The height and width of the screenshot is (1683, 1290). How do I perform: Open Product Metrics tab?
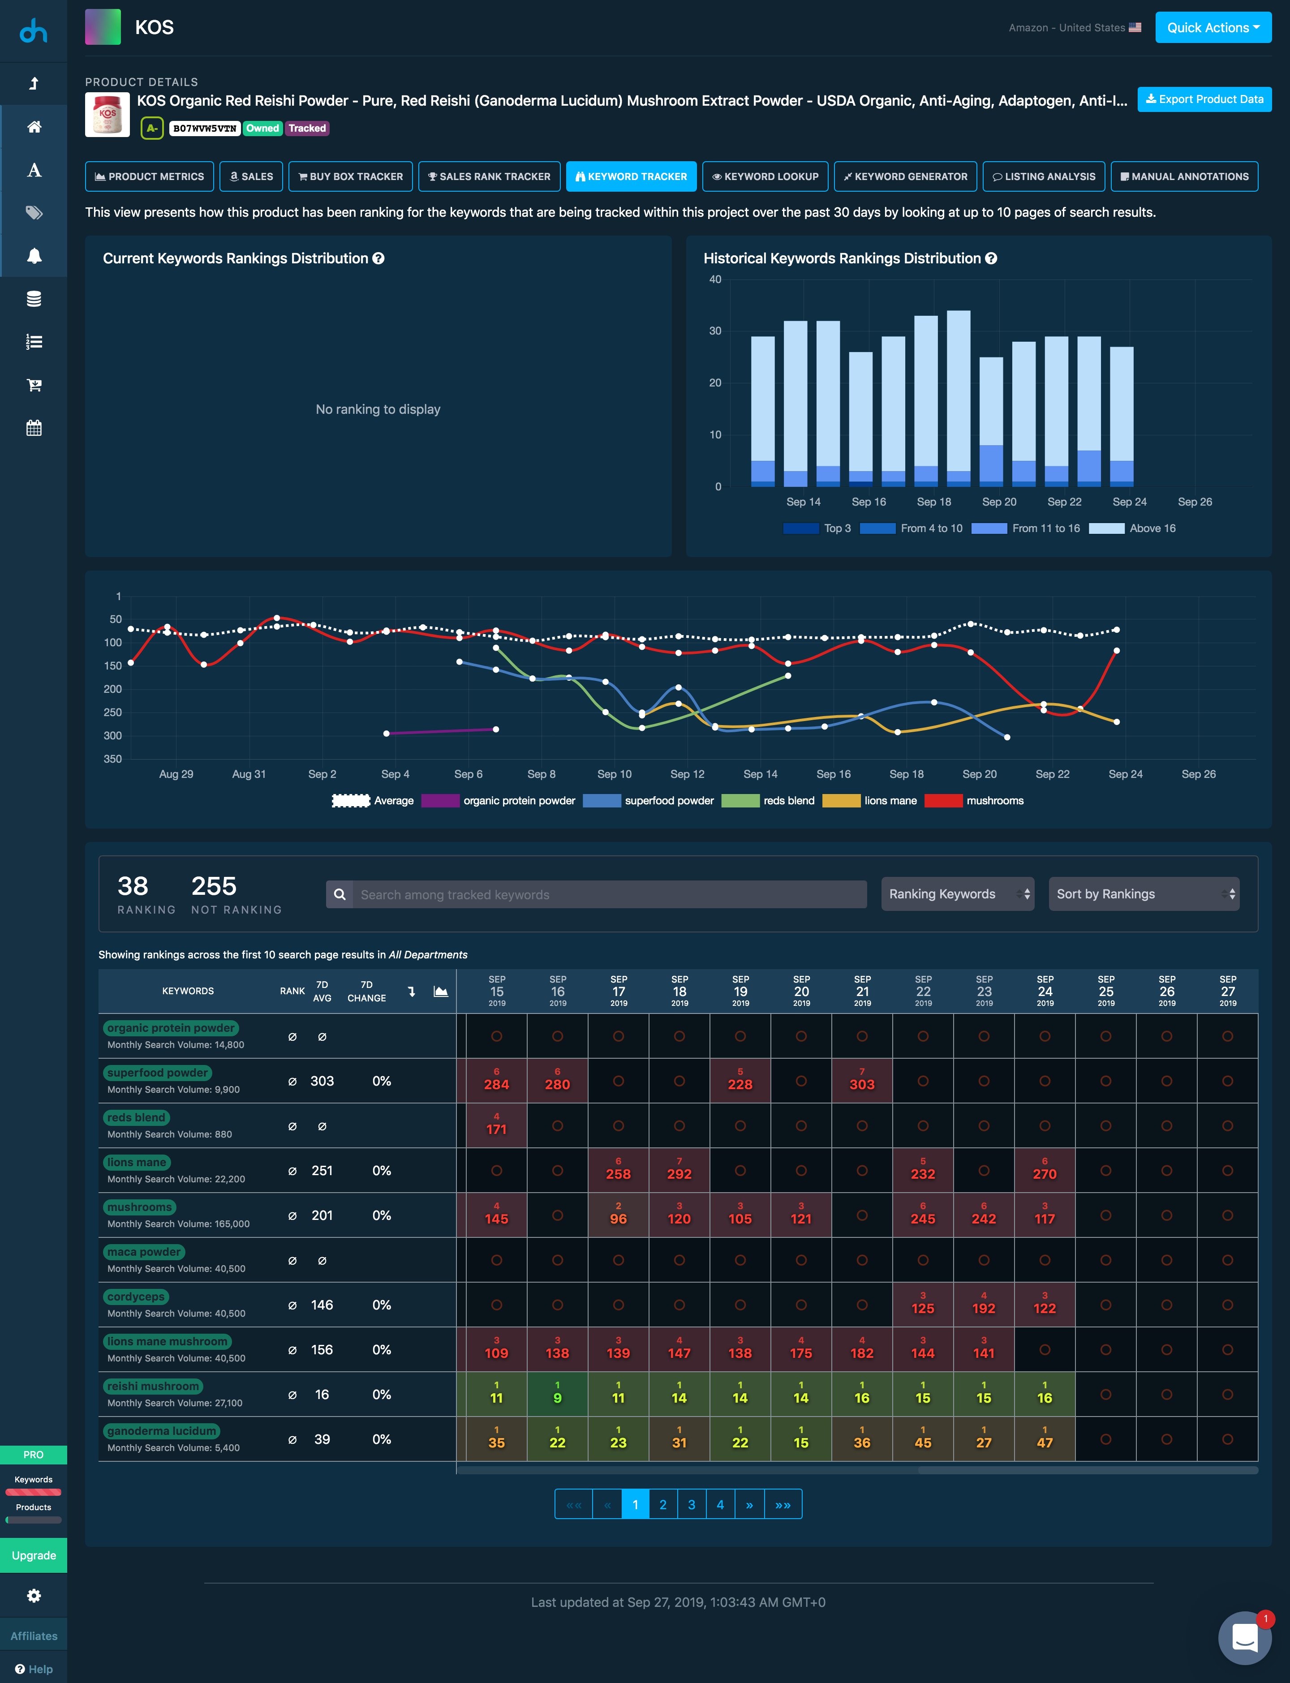point(150,176)
